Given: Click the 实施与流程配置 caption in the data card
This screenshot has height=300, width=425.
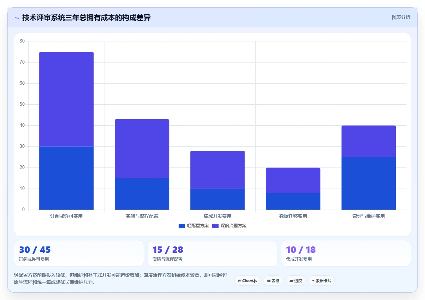Looking at the screenshot, I should pyautogui.click(x=168, y=259).
